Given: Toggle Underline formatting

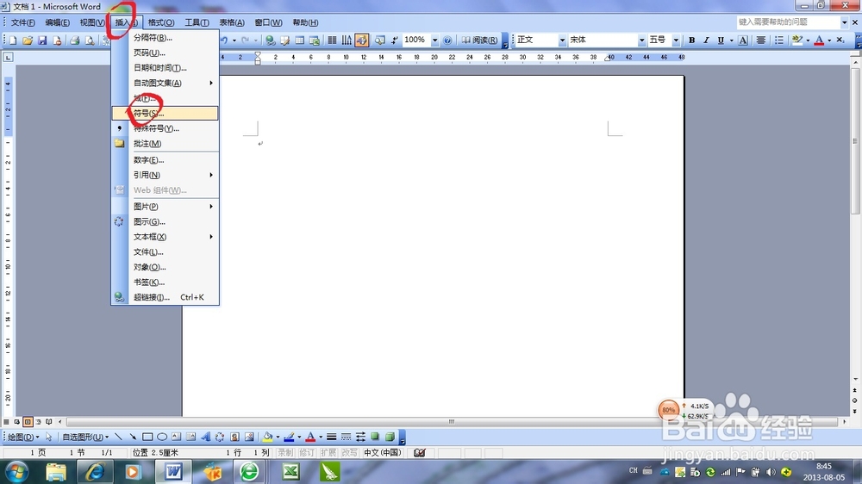Looking at the screenshot, I should tap(721, 40).
